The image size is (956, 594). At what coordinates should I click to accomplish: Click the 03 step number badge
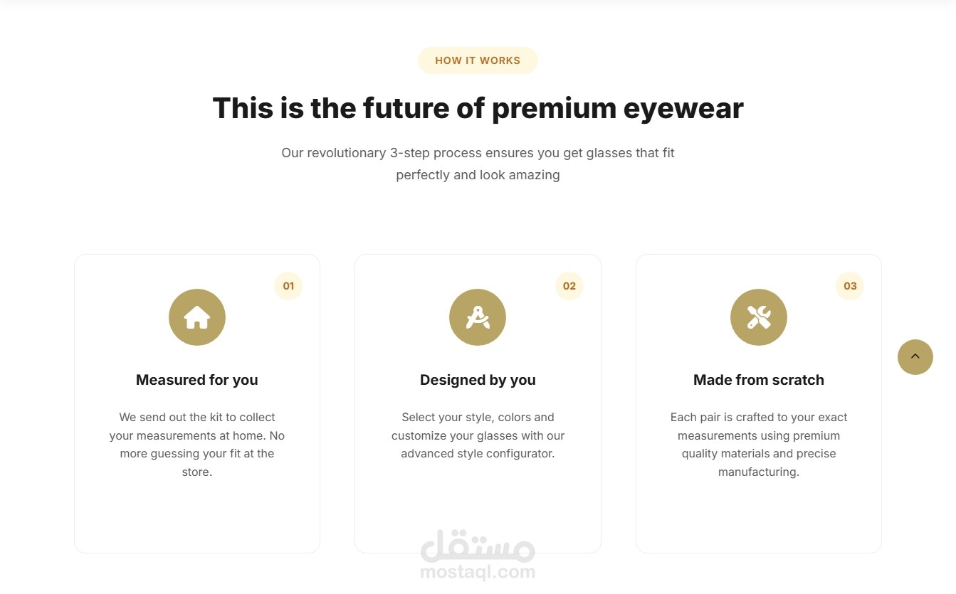(850, 286)
